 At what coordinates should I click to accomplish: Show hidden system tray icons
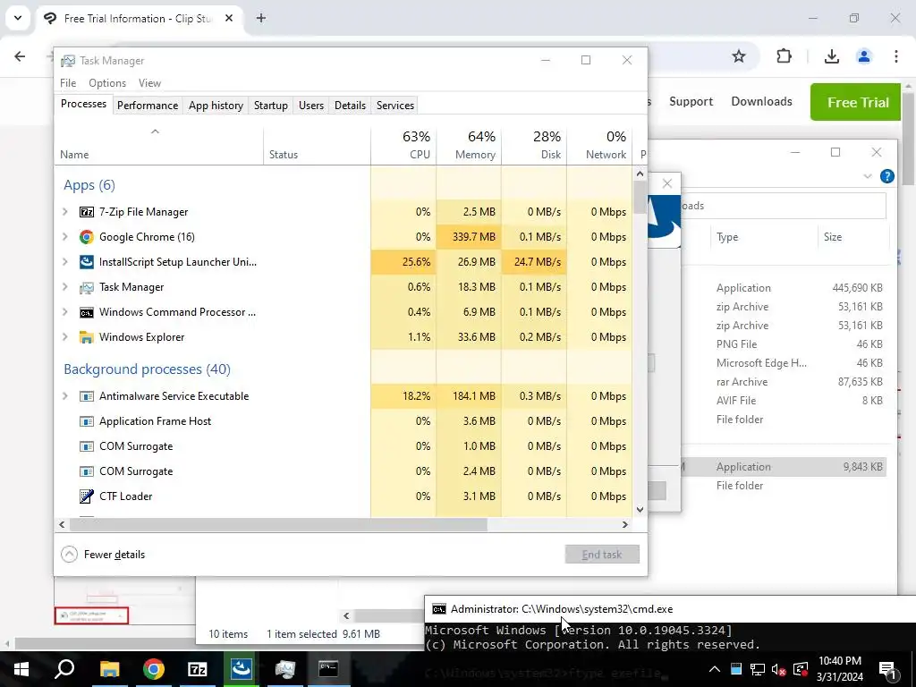click(x=715, y=669)
